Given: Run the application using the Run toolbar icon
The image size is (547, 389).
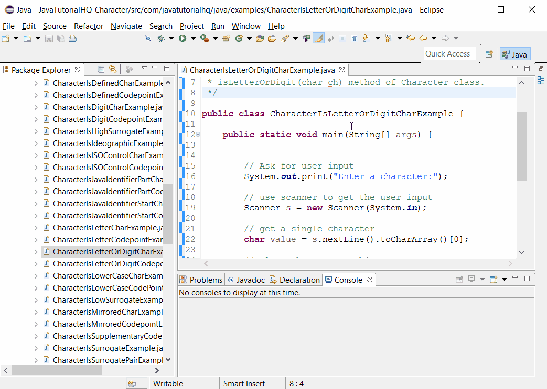Looking at the screenshot, I should 182,38.
